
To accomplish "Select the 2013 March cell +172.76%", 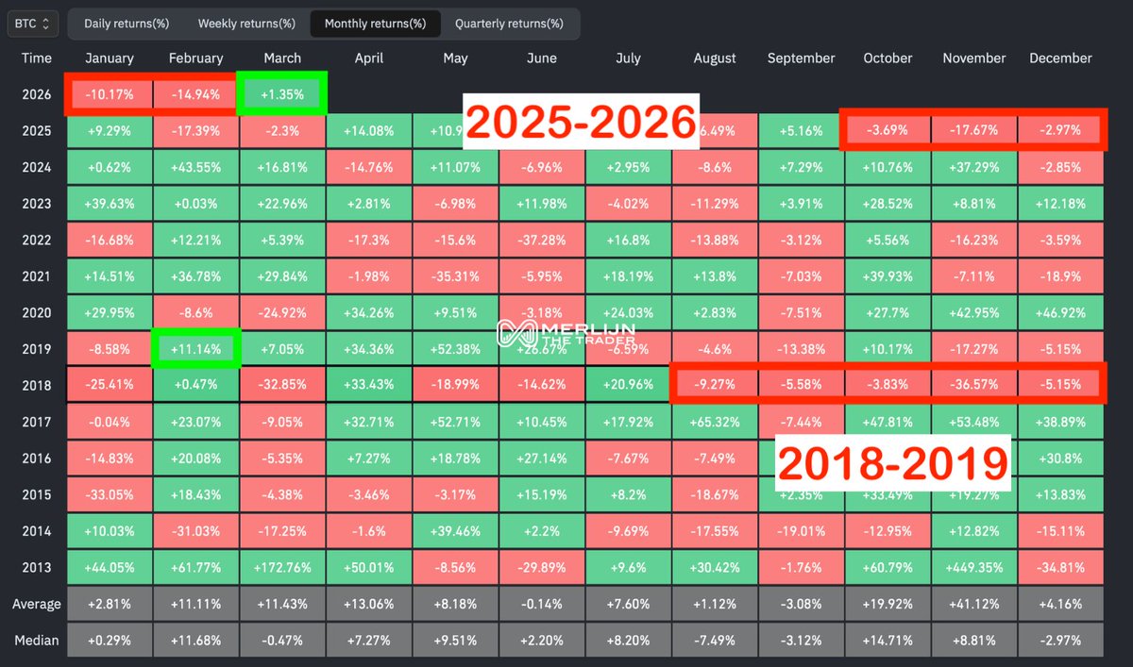I will pyautogui.click(x=282, y=568).
